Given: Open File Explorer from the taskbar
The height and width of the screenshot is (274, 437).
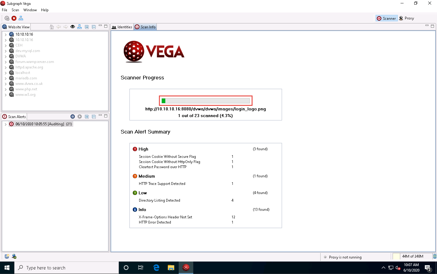Looking at the screenshot, I should (171, 268).
